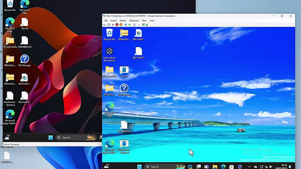301x169 pixels.
Task: Click the Revert toolbar icon
Action: pos(138,25)
